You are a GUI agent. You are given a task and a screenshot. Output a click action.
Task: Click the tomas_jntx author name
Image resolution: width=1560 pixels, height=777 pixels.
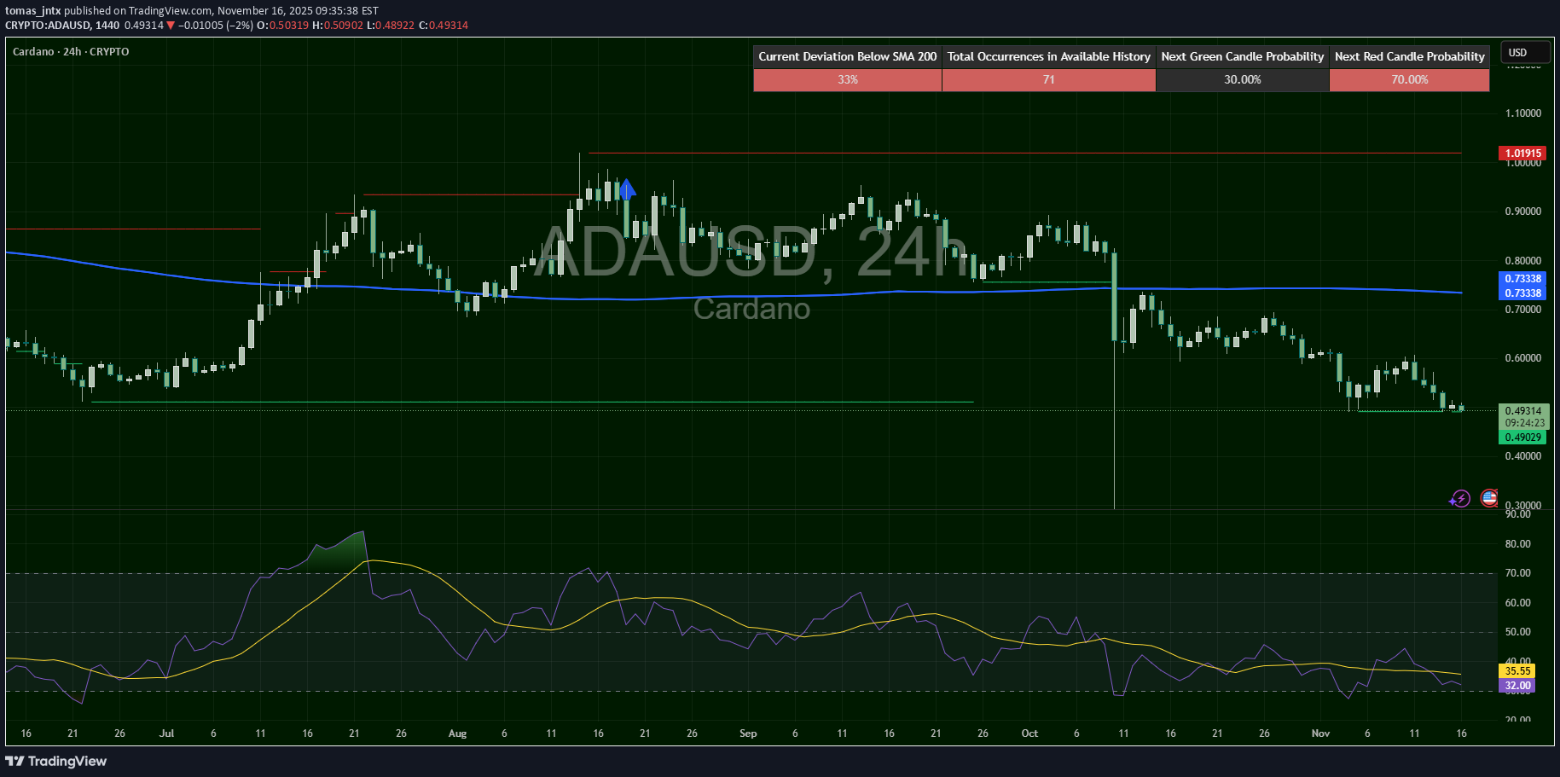point(32,11)
